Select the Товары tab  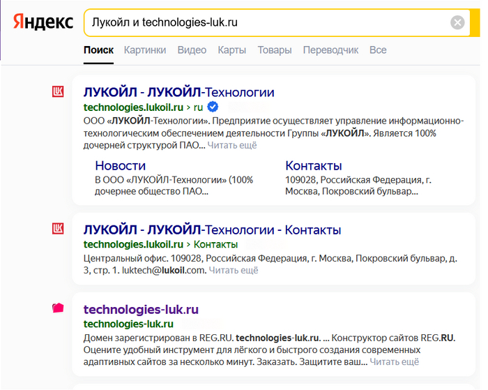pos(274,50)
